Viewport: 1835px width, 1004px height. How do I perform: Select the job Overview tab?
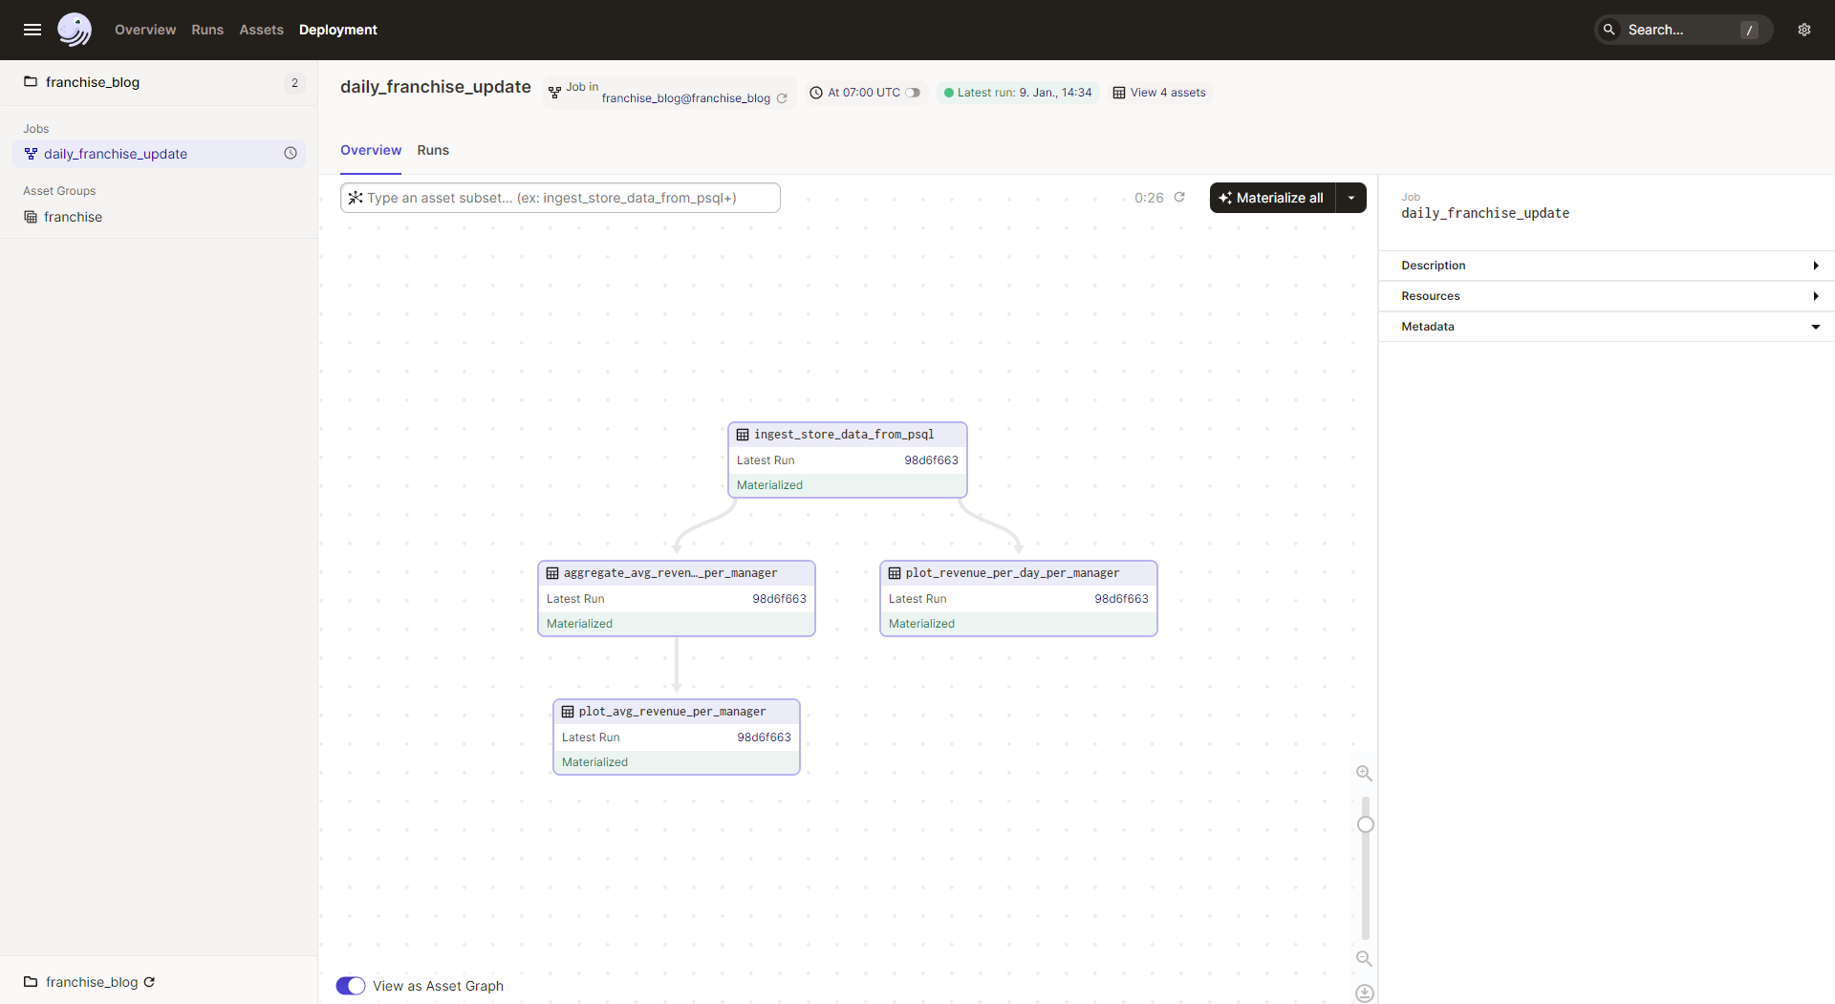(x=371, y=150)
